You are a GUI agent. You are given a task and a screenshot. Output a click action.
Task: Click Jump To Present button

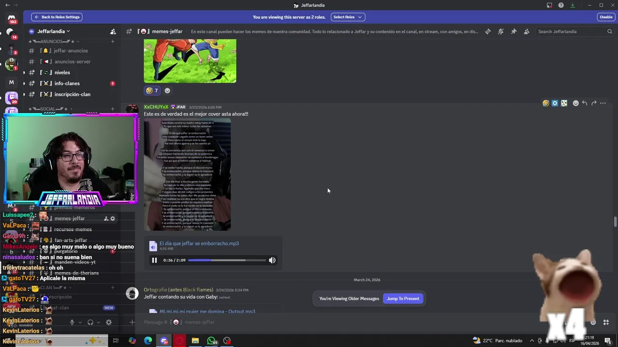coord(403,299)
